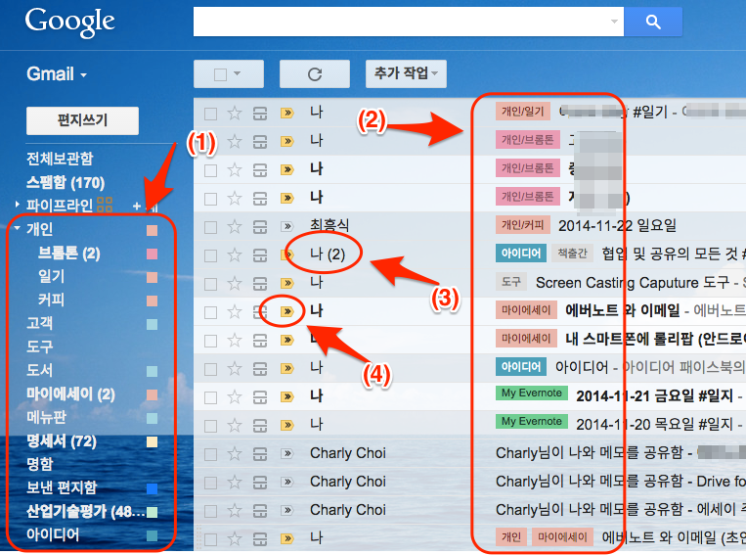Collapse the 개인 label tree
Screen dimensions: 746x555
(x=18, y=228)
